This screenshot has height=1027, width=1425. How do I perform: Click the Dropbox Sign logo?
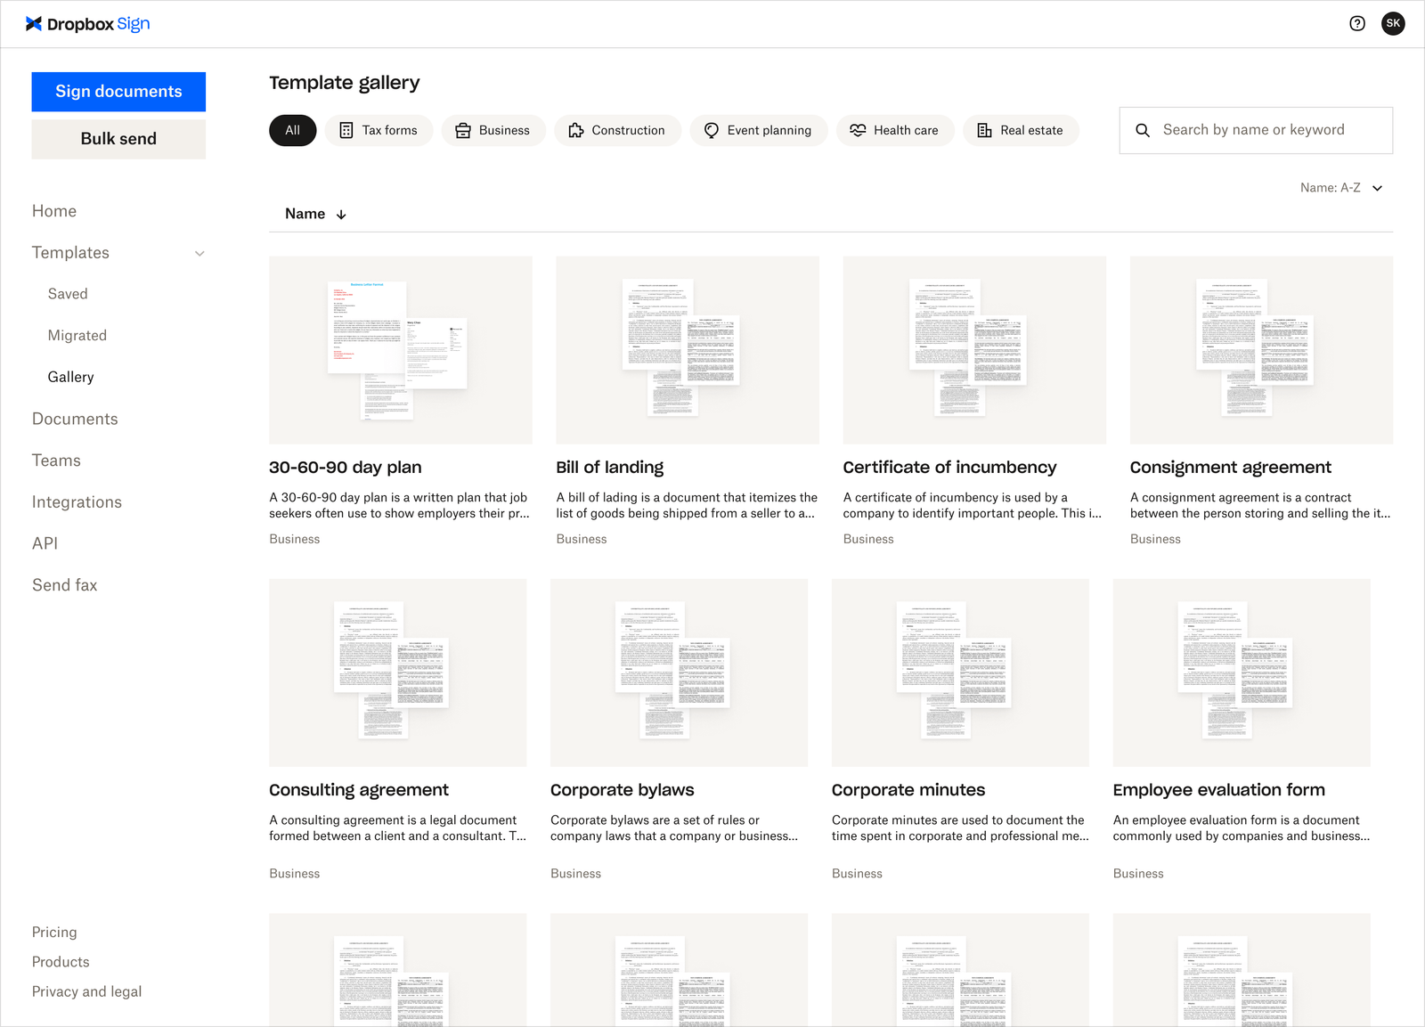pos(86,24)
